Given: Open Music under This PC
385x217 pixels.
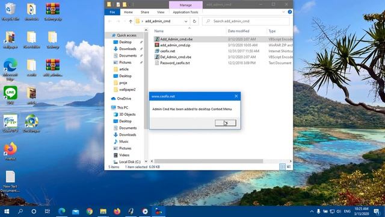Looking at the screenshot, I should click(x=123, y=142).
